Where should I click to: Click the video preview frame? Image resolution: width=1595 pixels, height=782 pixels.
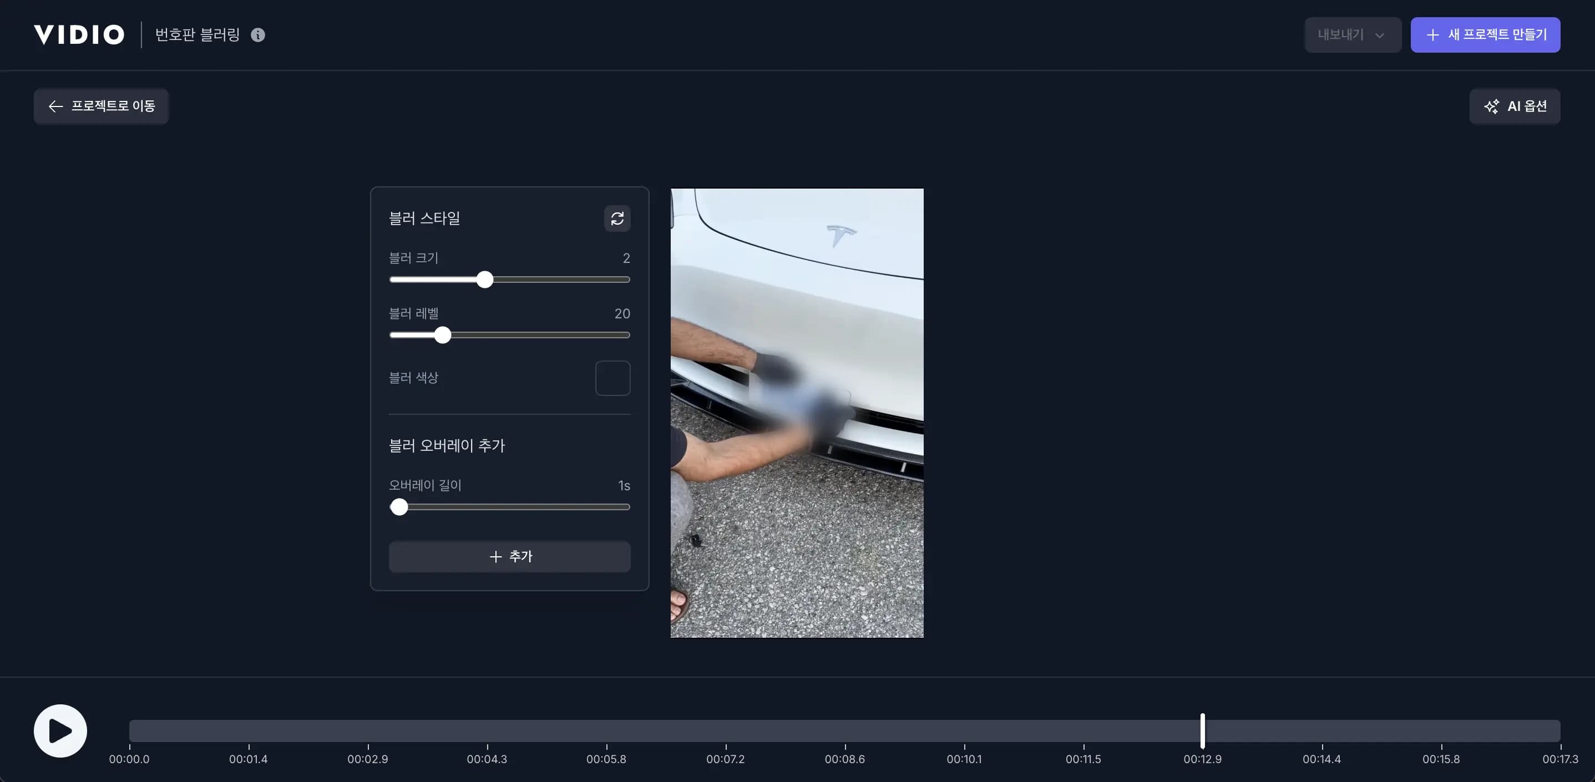pos(797,413)
